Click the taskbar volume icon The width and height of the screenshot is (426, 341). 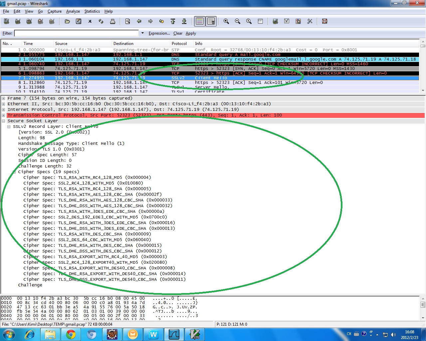393,334
